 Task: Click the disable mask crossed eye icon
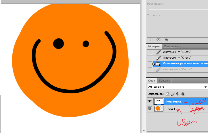(x=166, y=40)
